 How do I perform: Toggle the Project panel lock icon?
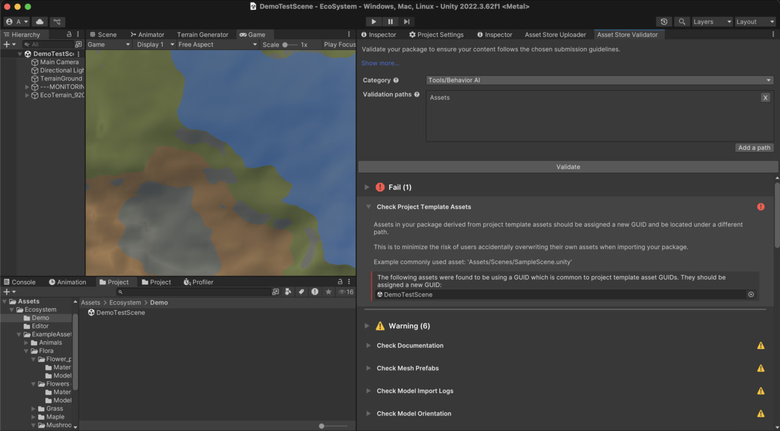click(339, 282)
